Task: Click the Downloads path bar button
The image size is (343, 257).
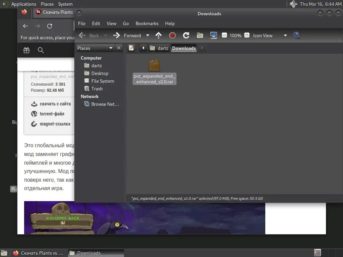Action: [x=184, y=48]
